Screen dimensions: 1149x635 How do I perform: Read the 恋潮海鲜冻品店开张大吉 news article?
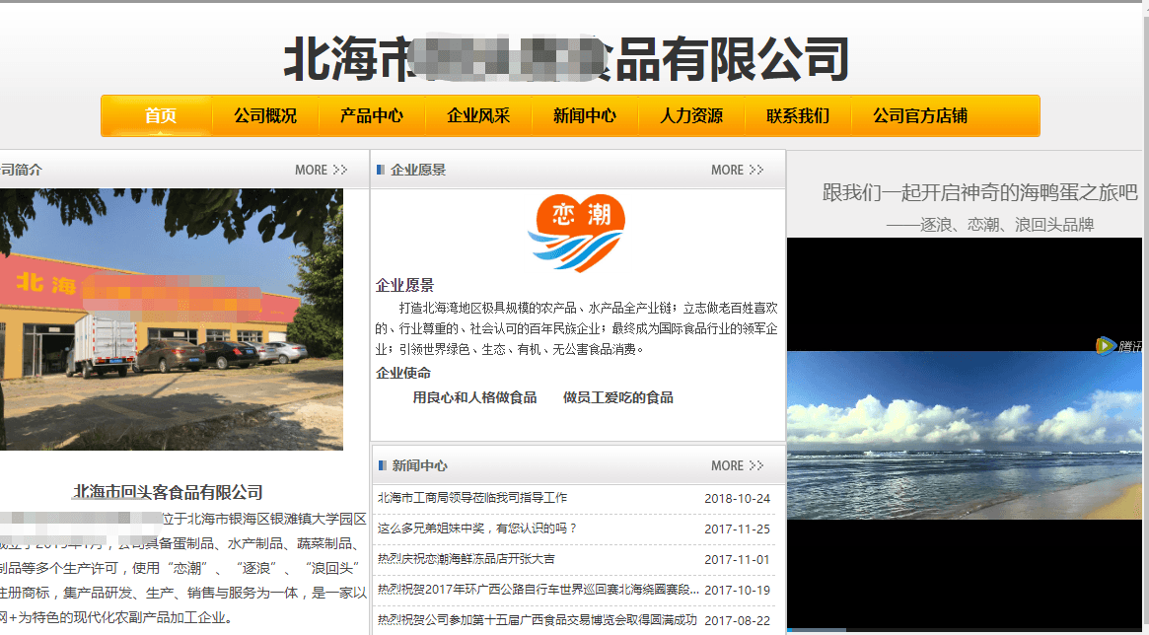[466, 559]
